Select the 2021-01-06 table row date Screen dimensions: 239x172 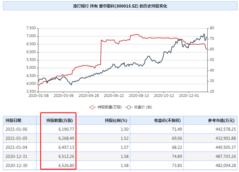click(x=16, y=129)
